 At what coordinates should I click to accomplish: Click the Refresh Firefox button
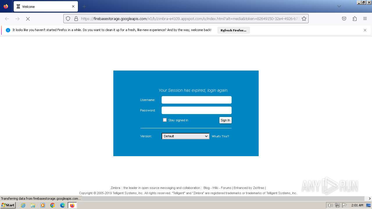(233, 30)
